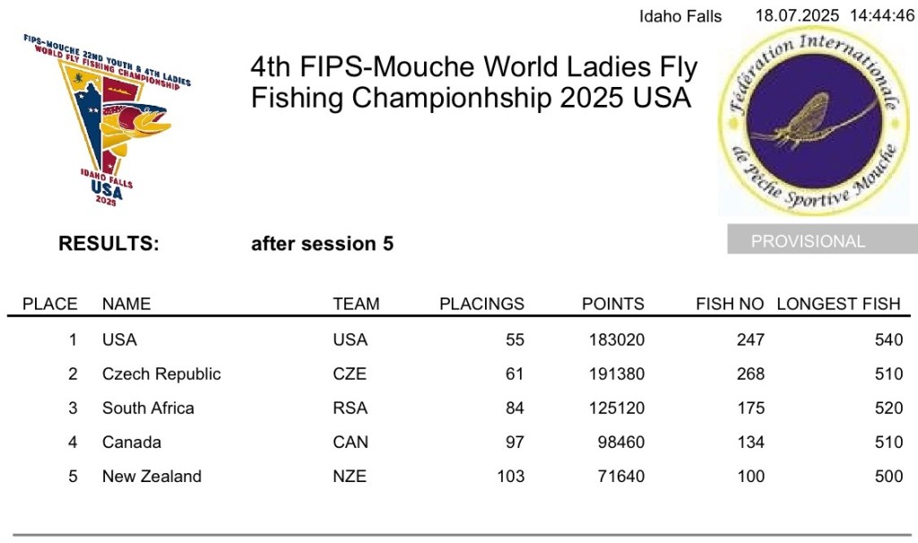
Task: Click the RSA team code
Action: [350, 408]
